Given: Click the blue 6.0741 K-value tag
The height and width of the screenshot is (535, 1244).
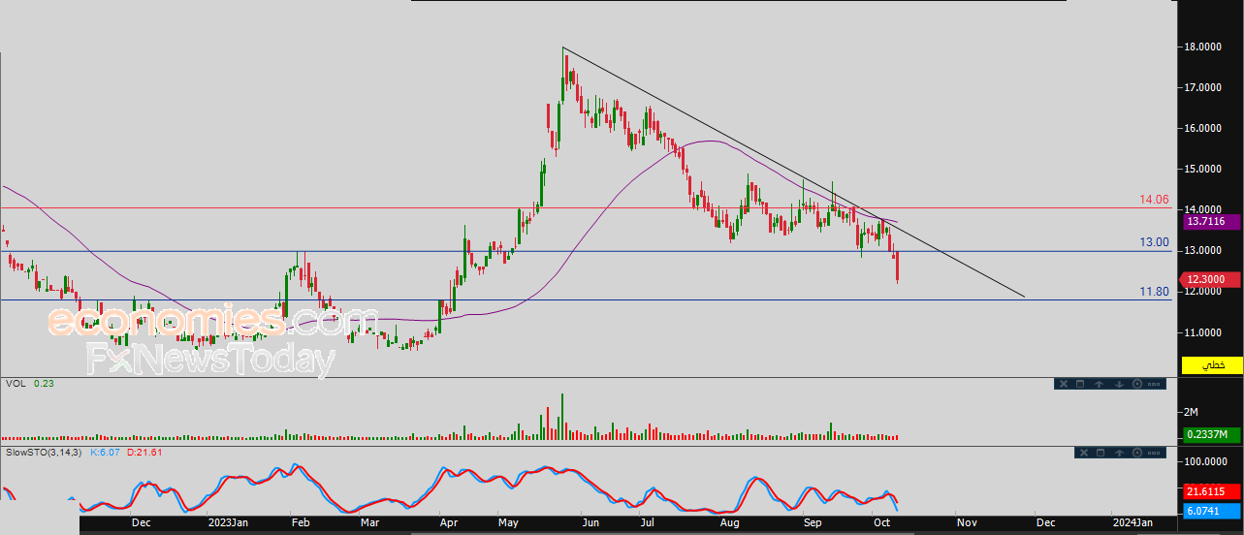Looking at the screenshot, I should pos(1212,511).
